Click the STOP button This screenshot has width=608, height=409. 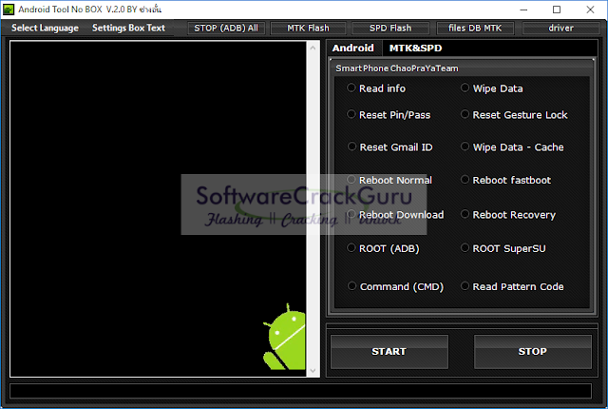point(532,352)
